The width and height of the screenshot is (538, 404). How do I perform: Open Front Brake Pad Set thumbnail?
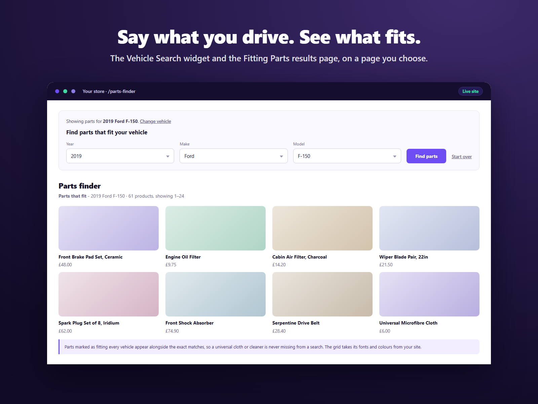(x=109, y=228)
